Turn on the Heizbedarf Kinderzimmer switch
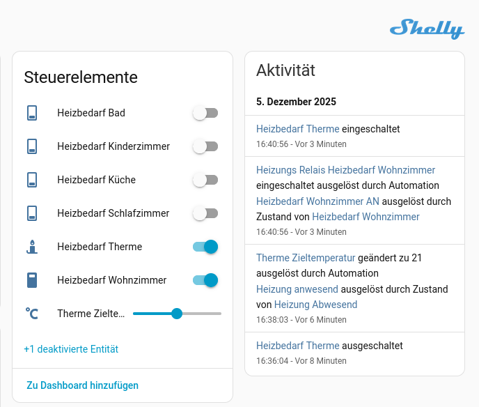 point(205,146)
